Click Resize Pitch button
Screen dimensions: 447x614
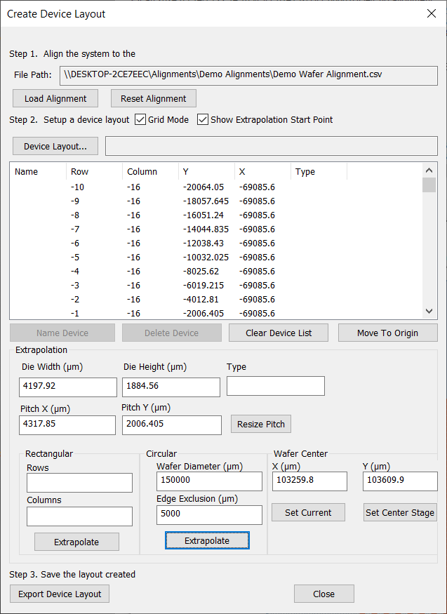(260, 424)
